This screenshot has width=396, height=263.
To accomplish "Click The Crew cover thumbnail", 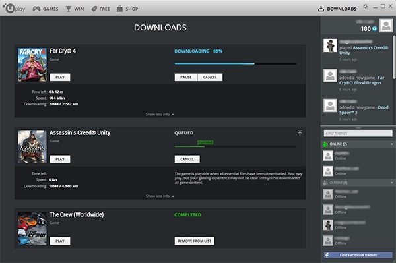I will pos(32,228).
